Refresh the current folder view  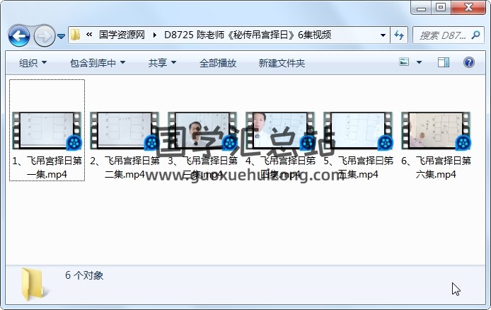(x=399, y=35)
